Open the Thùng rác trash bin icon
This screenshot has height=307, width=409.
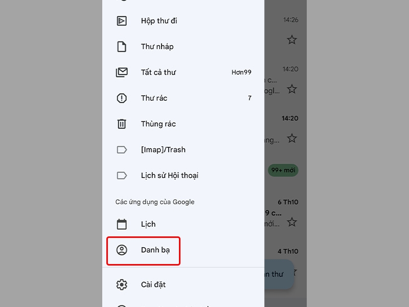(x=122, y=124)
